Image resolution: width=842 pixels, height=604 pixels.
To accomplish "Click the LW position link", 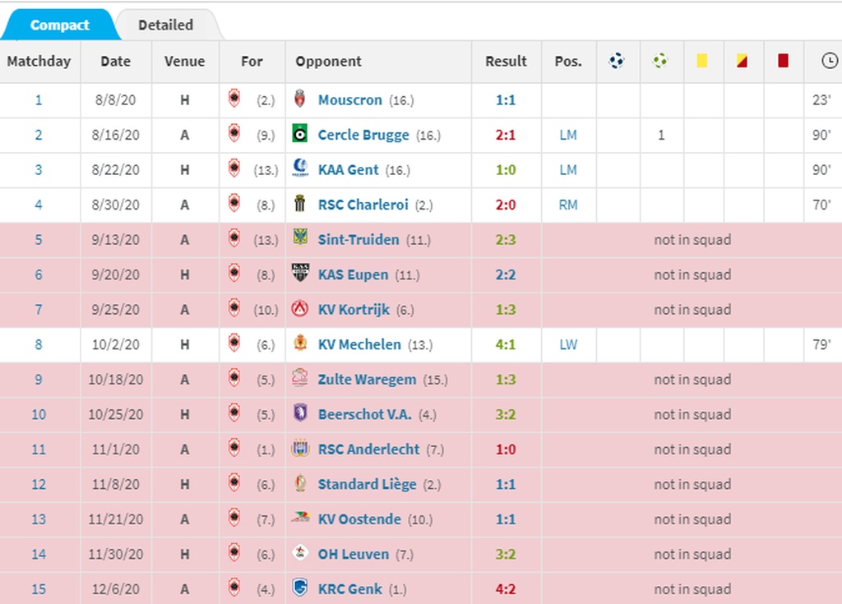I will 568,344.
